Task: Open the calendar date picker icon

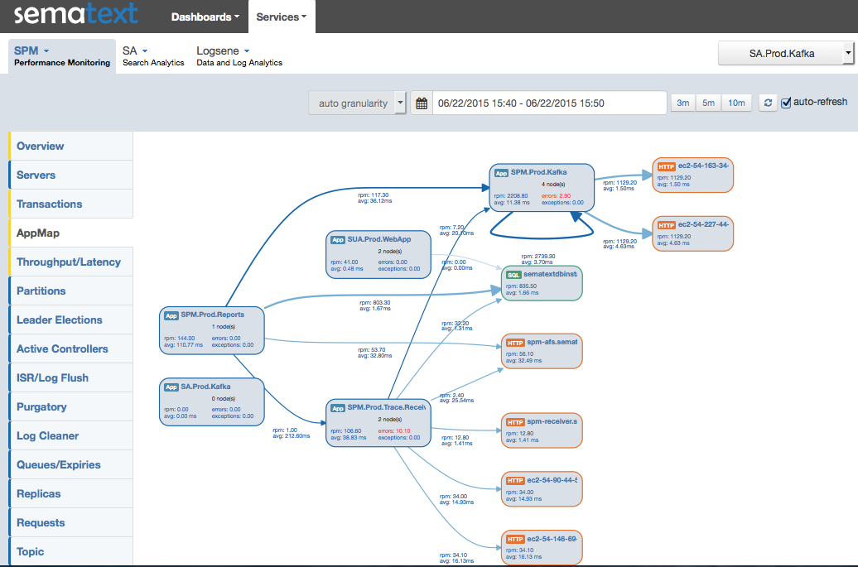Action: click(x=422, y=103)
